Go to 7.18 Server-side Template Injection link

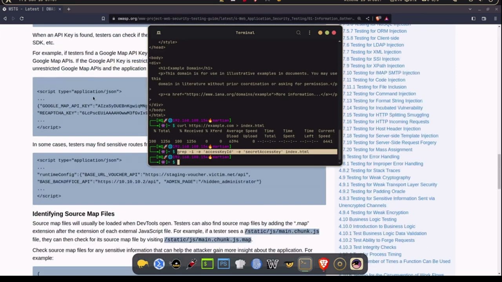point(390,136)
